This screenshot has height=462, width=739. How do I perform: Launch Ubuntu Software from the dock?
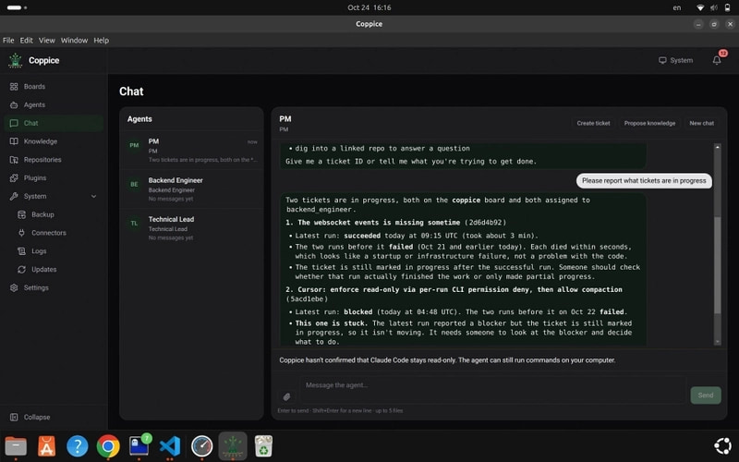47,446
